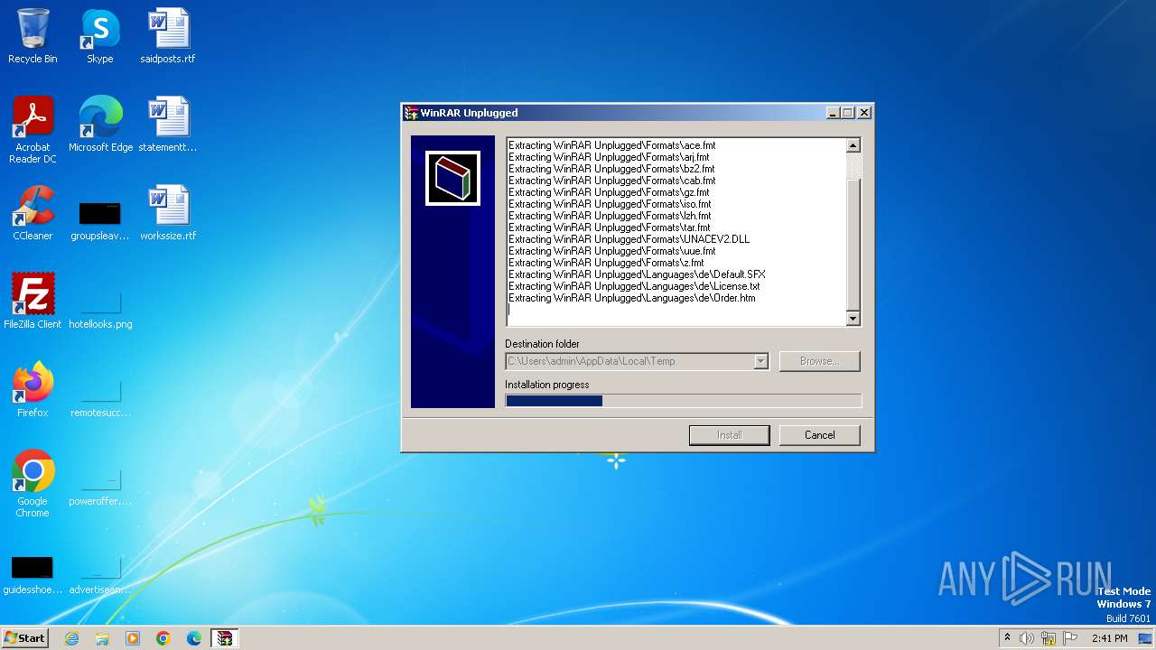Screen dimensions: 1156x650
Task: Minimize the WinRAR Unplugged window
Action: click(833, 113)
